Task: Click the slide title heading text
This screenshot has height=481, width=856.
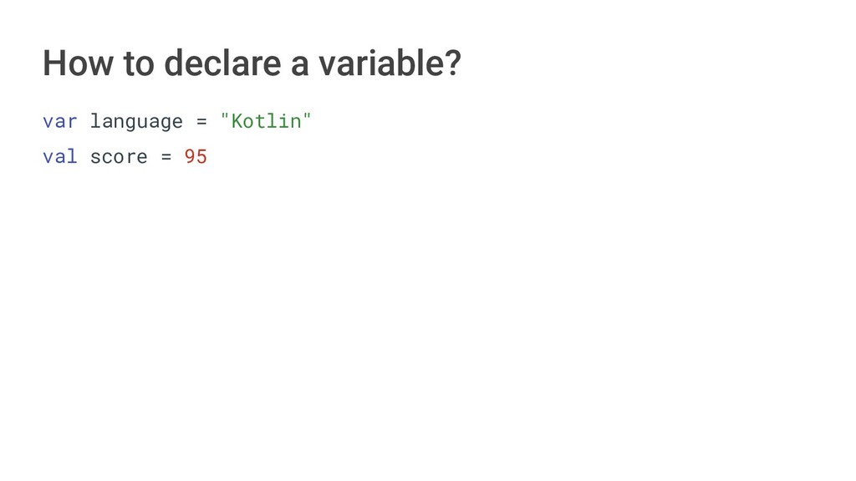Action: (x=252, y=63)
